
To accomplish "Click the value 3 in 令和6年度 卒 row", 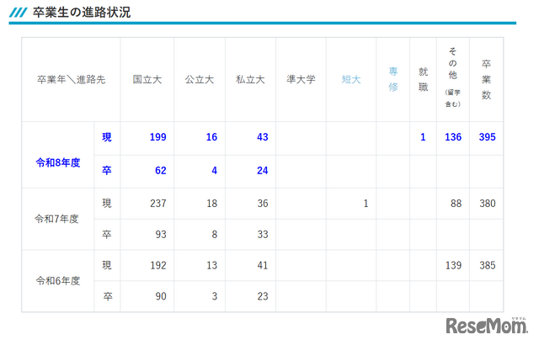I will pos(215,296).
